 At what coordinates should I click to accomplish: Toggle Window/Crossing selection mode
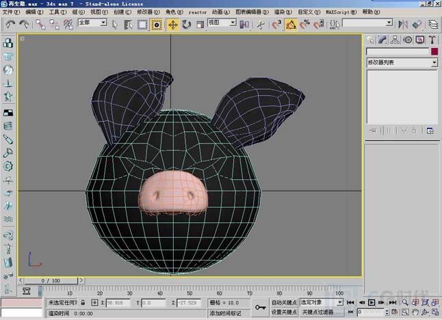coord(157,25)
